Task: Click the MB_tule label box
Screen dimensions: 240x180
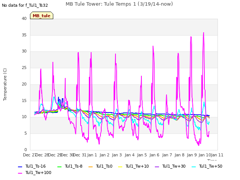Action: point(42,15)
